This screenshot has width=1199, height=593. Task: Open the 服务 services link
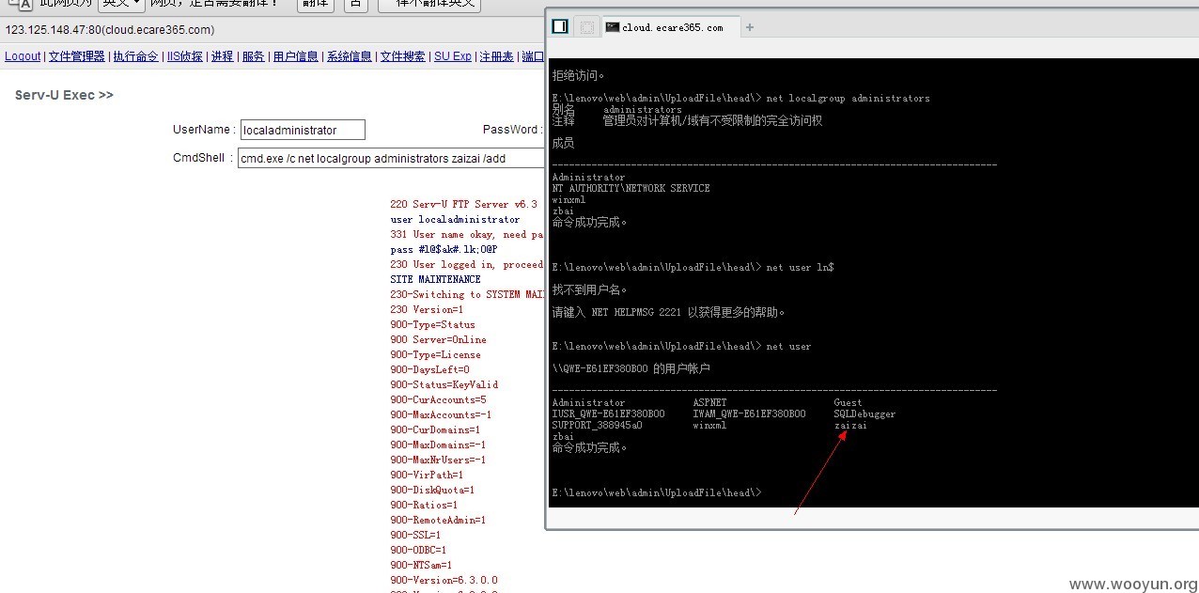tap(254, 56)
